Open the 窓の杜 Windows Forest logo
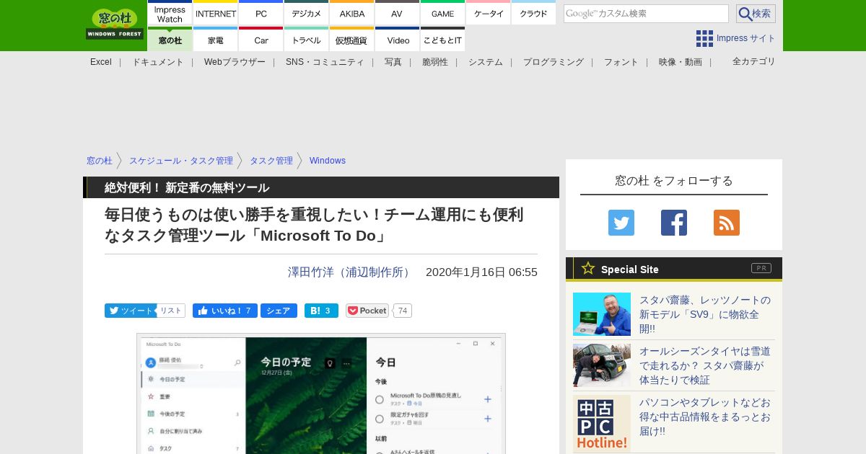866x454 pixels. pyautogui.click(x=115, y=24)
